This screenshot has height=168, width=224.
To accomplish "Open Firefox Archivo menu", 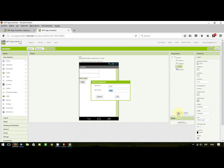I will click(x=4, y=26).
